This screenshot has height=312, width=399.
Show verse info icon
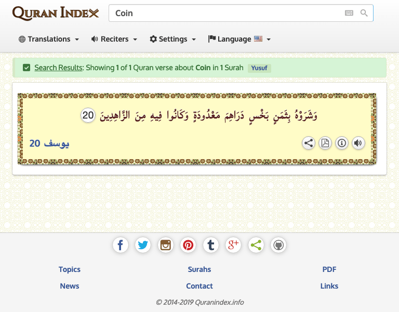coord(342,143)
